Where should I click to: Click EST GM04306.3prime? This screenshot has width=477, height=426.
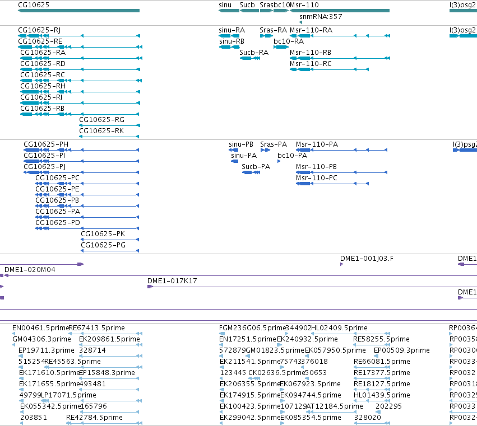[x=13, y=345]
